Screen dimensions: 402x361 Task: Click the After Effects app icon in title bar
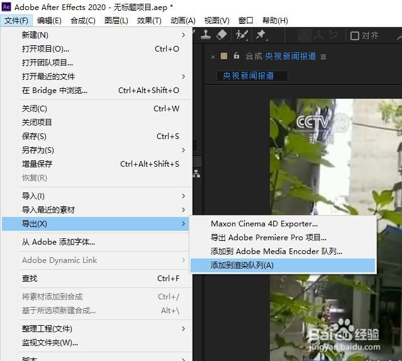click(6, 7)
